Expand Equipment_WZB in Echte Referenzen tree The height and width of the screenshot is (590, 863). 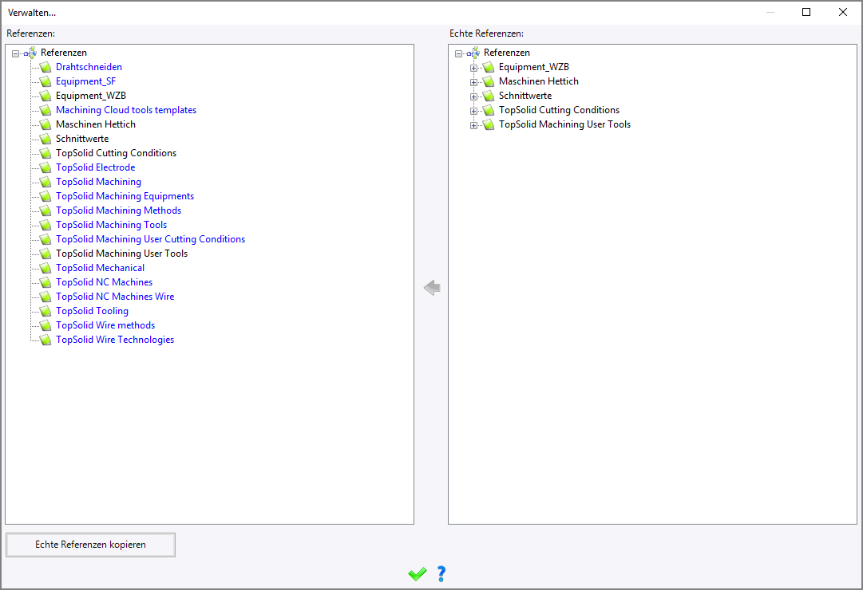tap(473, 68)
